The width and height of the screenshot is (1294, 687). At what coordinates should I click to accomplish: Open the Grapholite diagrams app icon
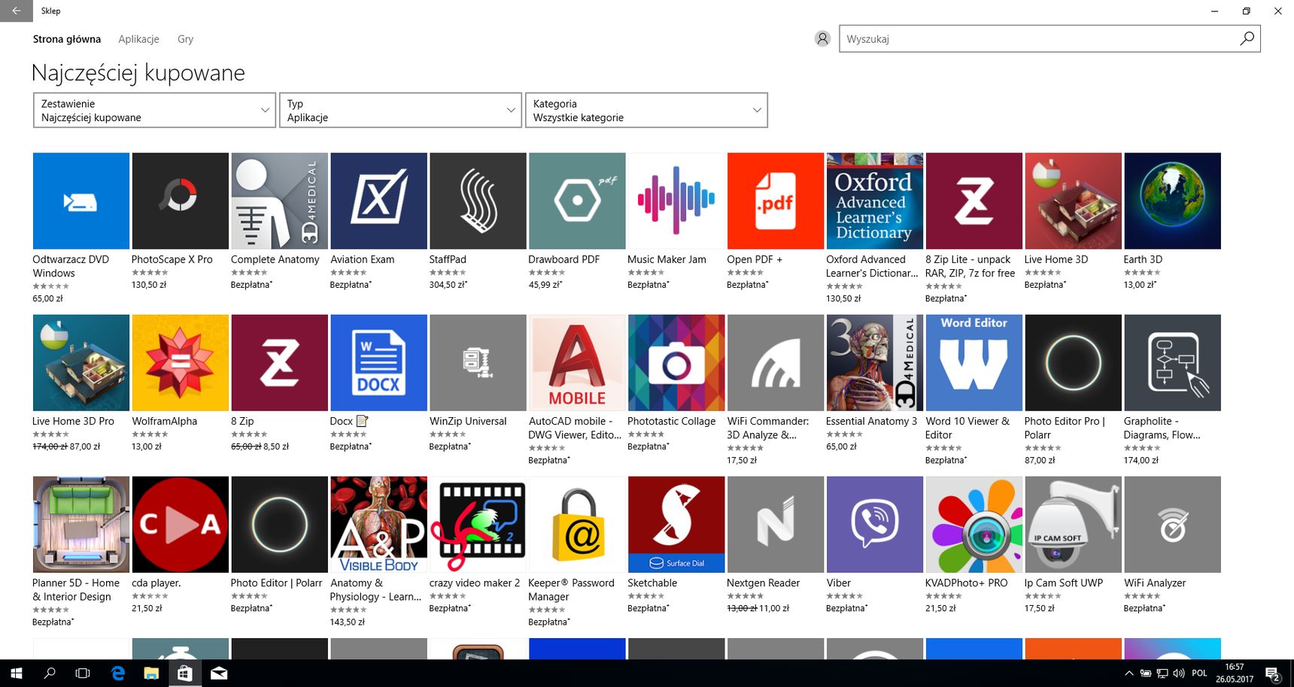1173,362
